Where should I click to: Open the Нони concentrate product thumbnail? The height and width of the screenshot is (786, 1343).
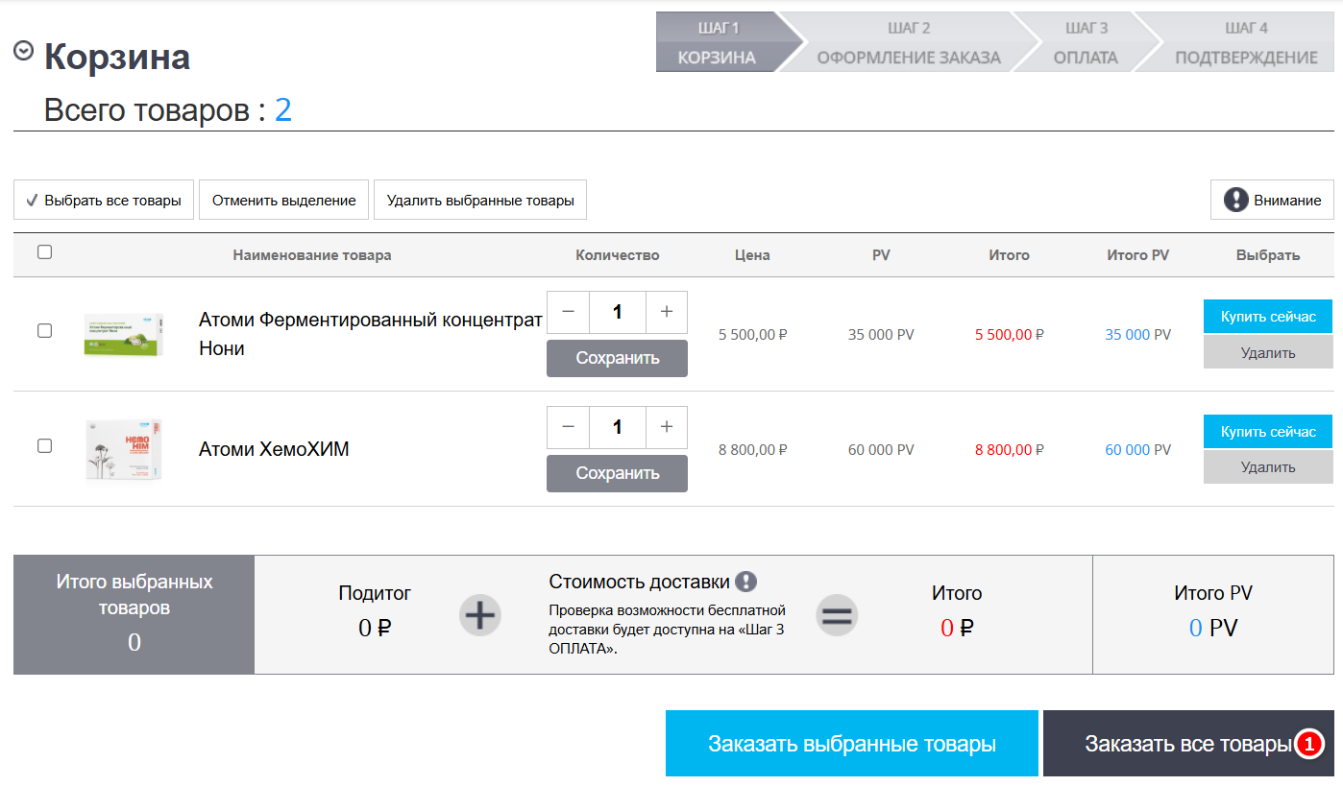click(x=123, y=334)
